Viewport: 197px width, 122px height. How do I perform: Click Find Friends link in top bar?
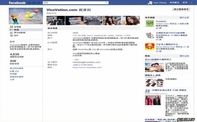[174, 3]
